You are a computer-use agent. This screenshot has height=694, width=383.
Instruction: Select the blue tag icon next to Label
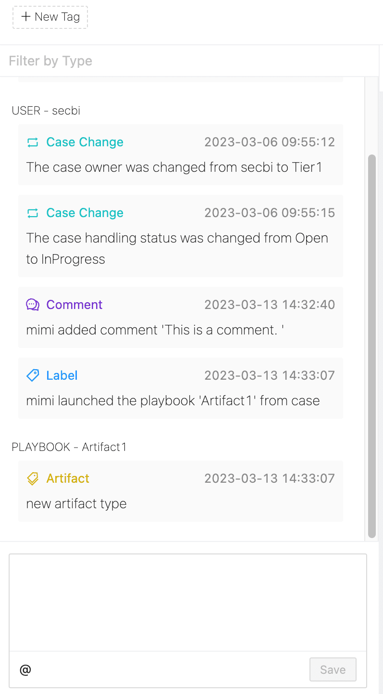tap(32, 375)
